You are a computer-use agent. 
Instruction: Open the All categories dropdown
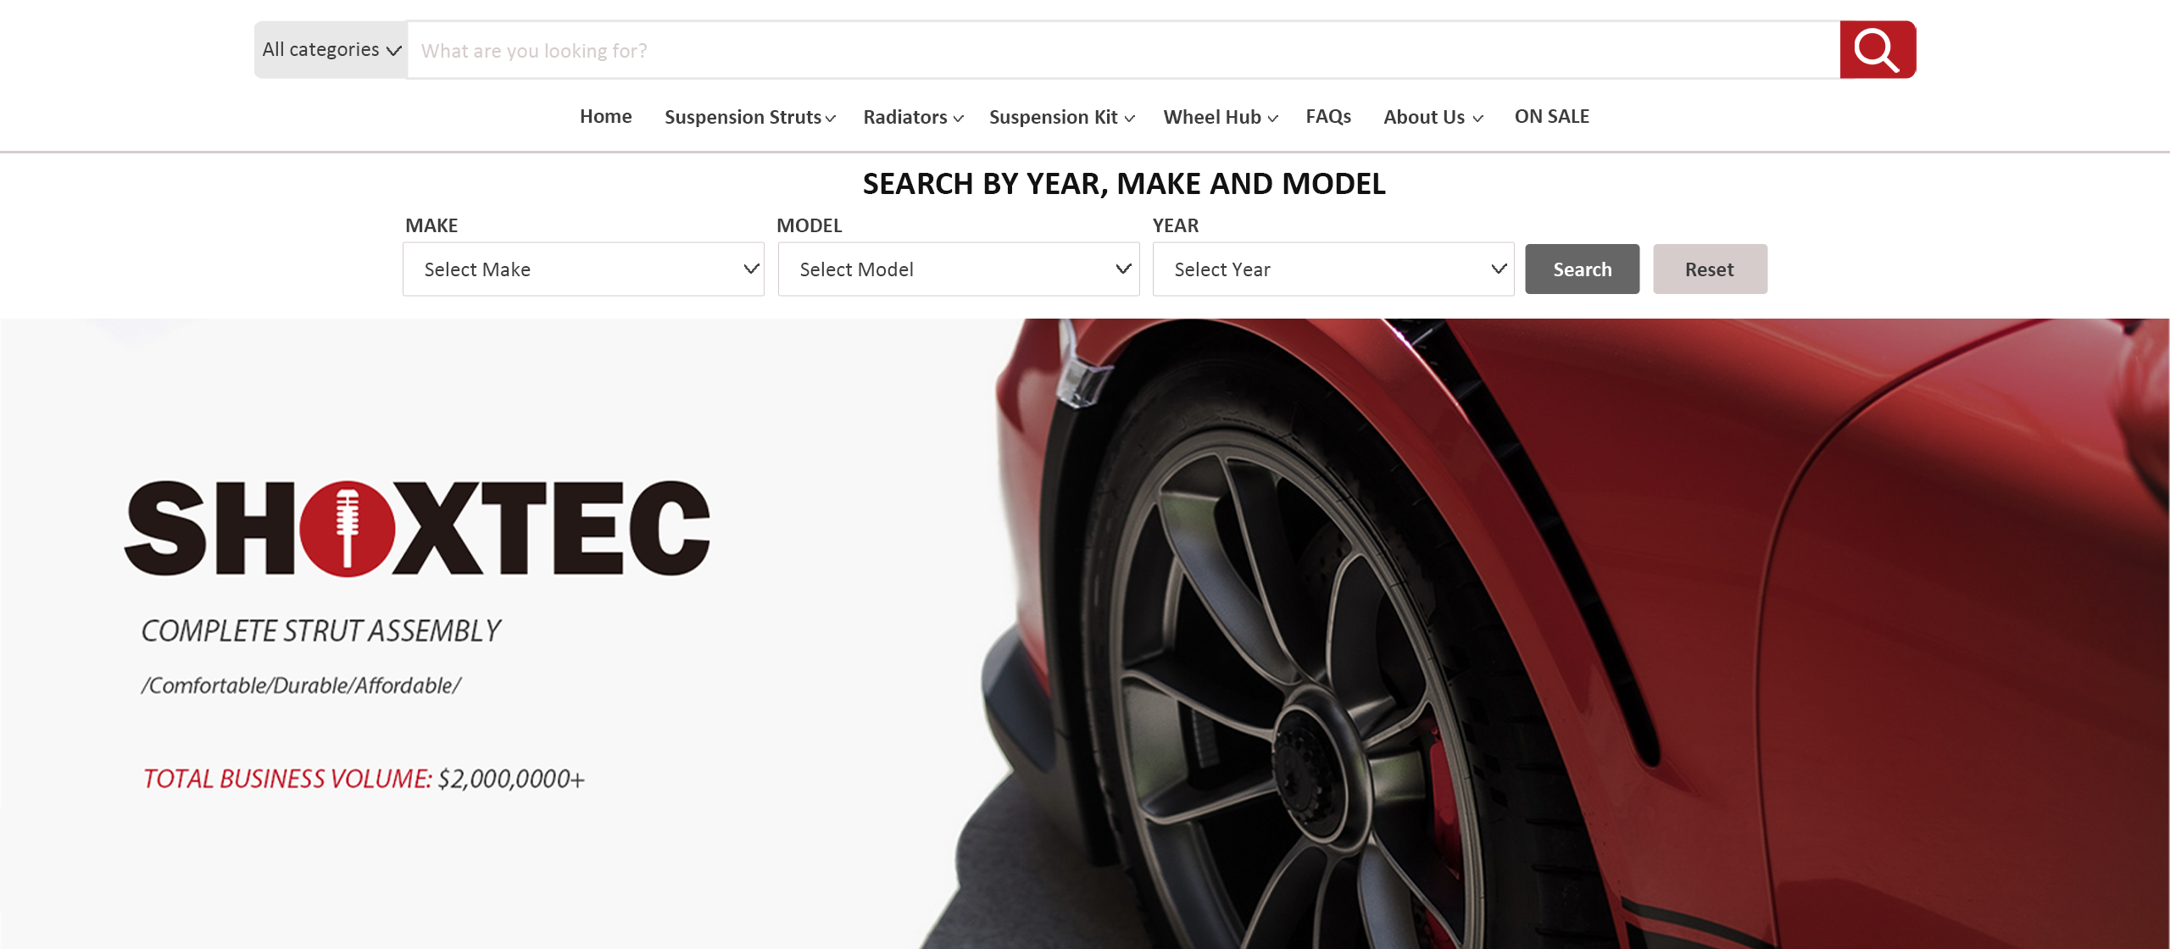[x=331, y=50]
